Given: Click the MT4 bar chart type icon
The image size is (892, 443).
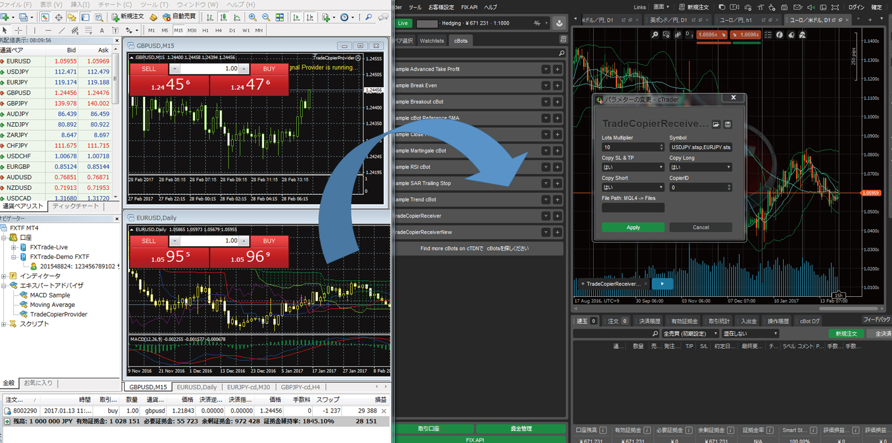Looking at the screenshot, I should click(210, 17).
